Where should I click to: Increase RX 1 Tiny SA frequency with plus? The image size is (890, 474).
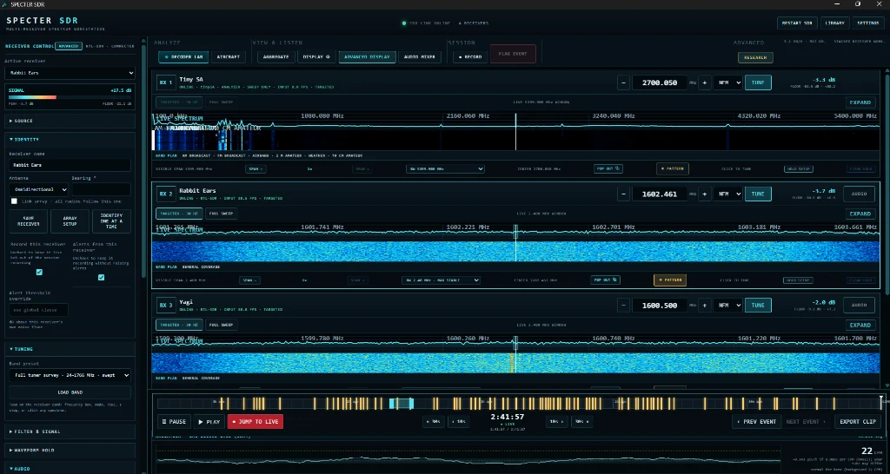click(704, 82)
